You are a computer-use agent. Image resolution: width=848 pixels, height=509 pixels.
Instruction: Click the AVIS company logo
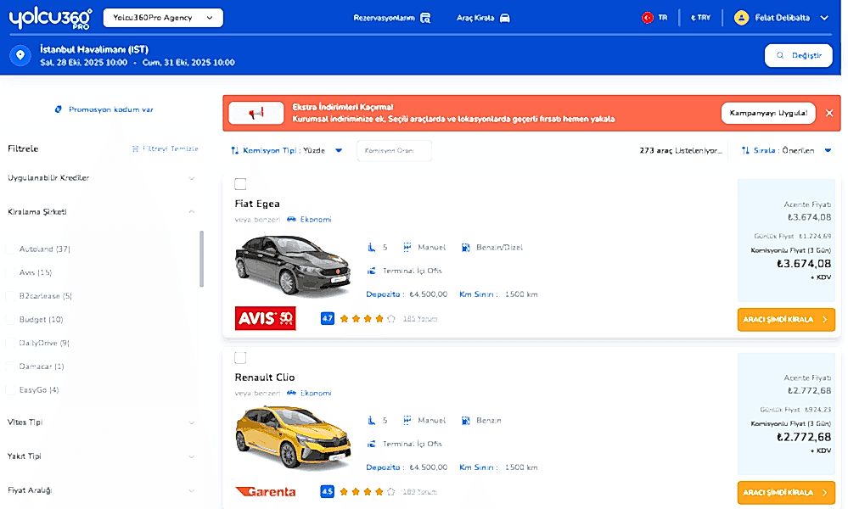click(x=265, y=318)
